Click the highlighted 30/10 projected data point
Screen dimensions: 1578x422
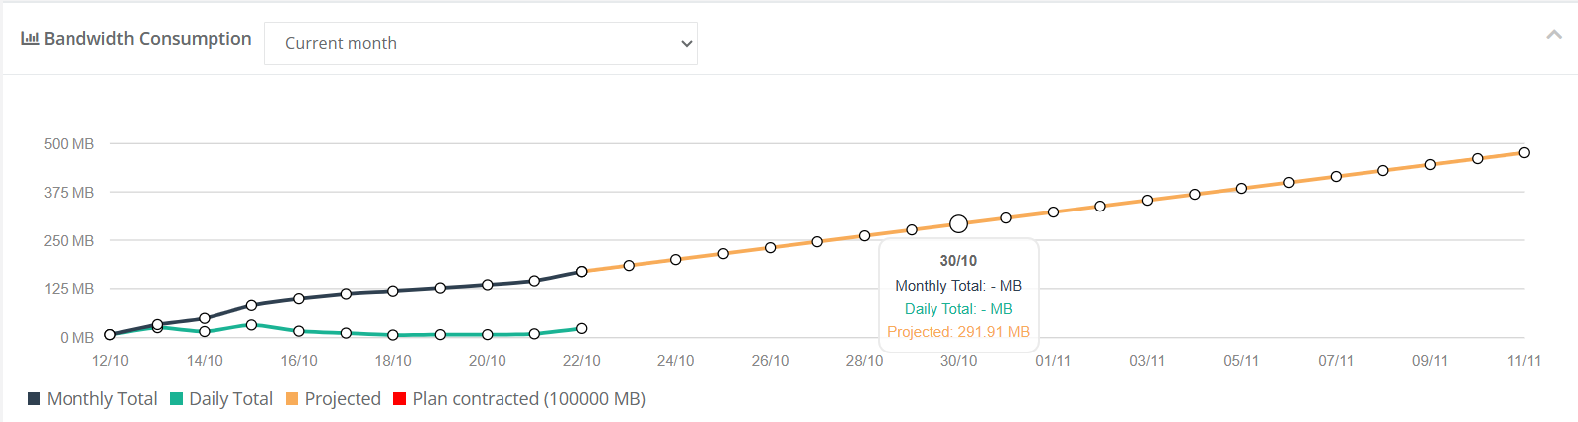coord(958,224)
